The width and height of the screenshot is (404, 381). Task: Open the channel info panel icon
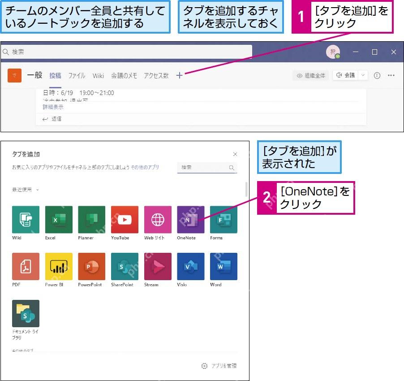click(x=377, y=75)
